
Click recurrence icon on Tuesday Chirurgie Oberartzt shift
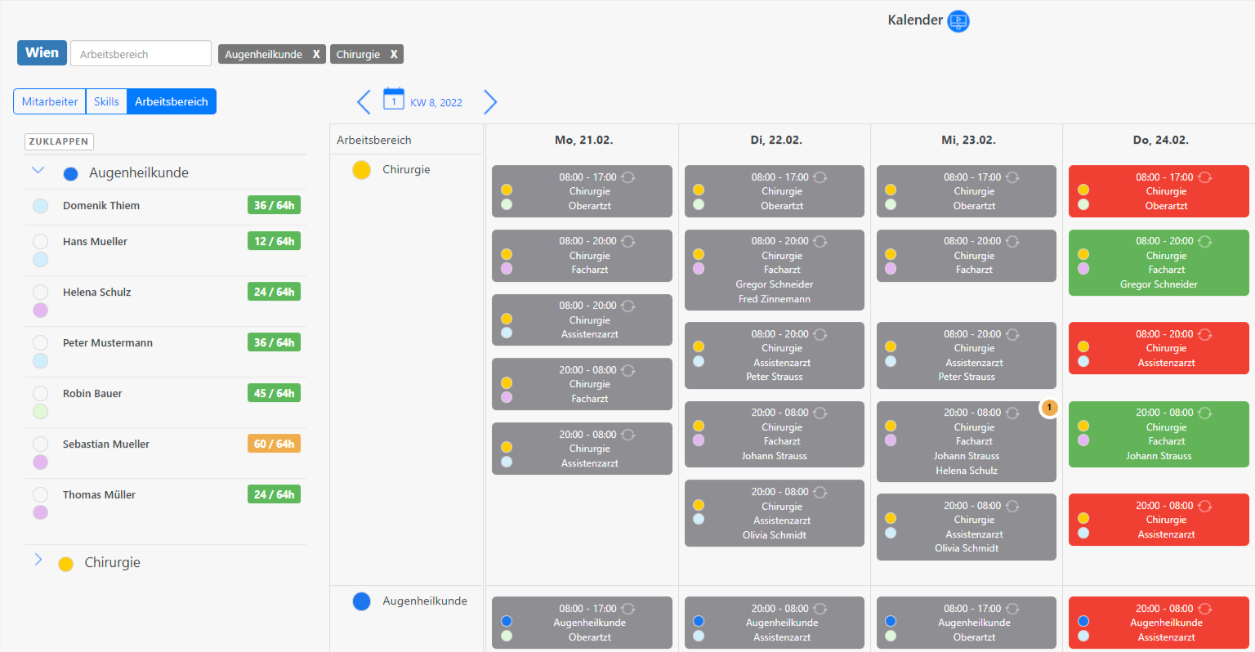[x=820, y=177]
